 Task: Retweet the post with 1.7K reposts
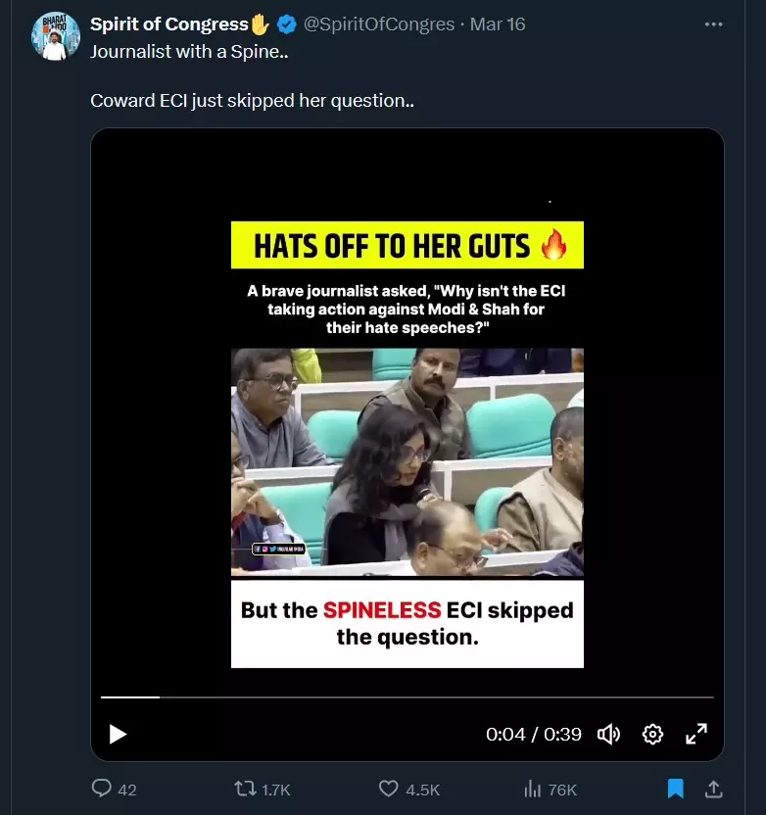click(244, 789)
